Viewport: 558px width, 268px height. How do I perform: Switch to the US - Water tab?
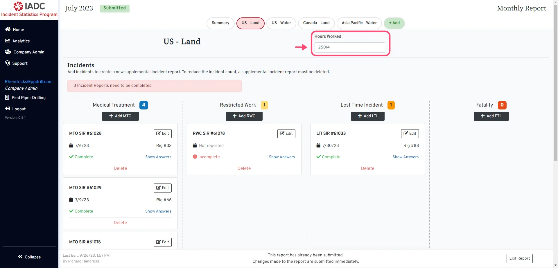click(x=281, y=23)
